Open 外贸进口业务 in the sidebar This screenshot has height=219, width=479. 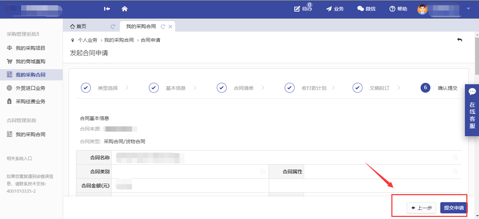[30, 88]
